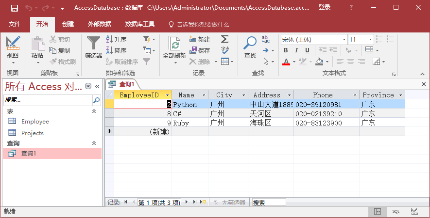Screen dimensions: 430x218
Task: Click the Refresh All (全部刷新) icon
Action: (174, 44)
